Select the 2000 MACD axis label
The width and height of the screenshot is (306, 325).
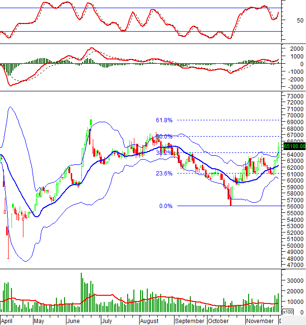point(295,48)
